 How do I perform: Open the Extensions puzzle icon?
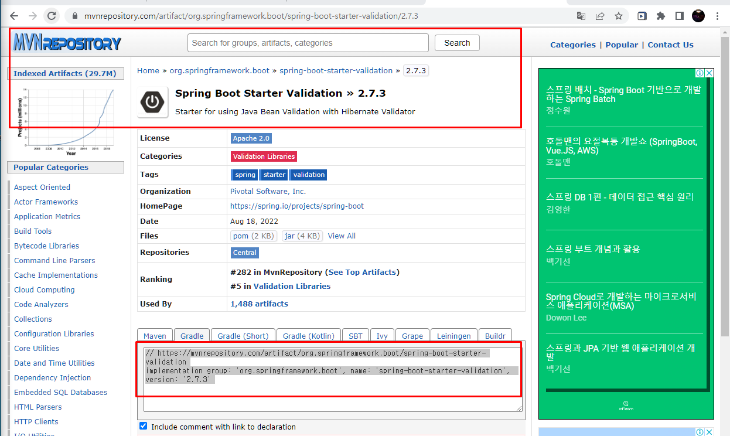(661, 16)
